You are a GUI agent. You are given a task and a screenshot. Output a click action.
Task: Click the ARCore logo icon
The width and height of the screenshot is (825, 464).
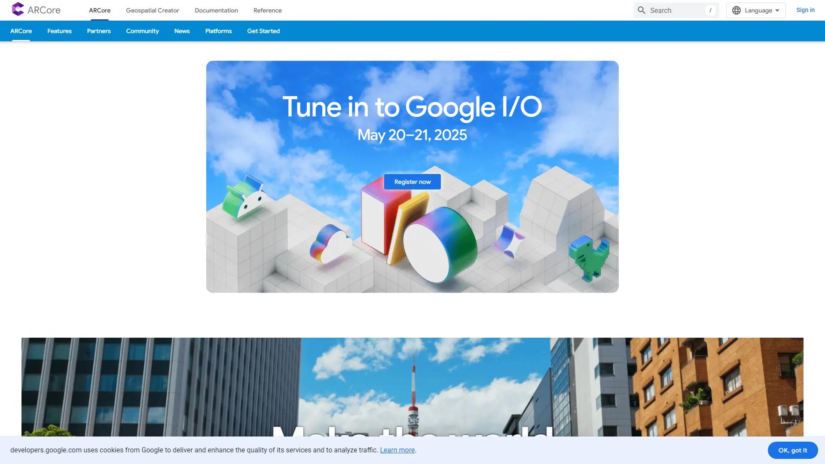[18, 9]
